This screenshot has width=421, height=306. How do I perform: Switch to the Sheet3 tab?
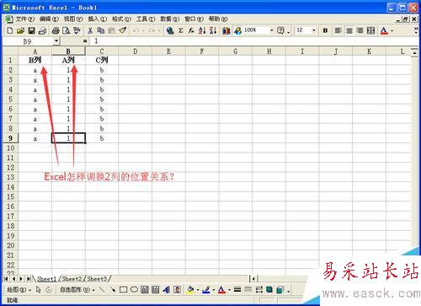[x=97, y=279]
